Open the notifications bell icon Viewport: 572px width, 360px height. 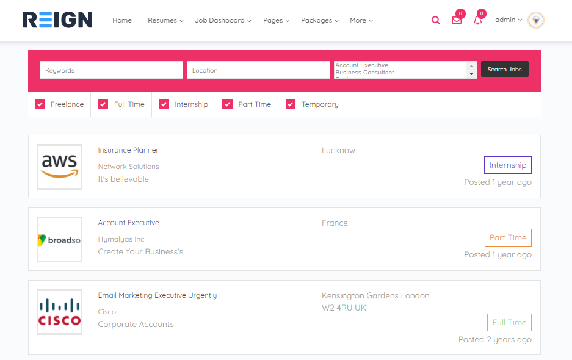pos(478,20)
